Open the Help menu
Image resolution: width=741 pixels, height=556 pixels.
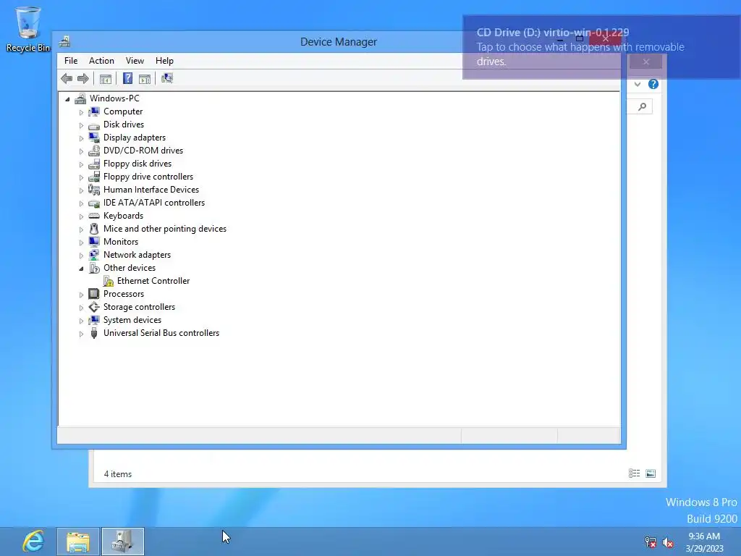164,61
